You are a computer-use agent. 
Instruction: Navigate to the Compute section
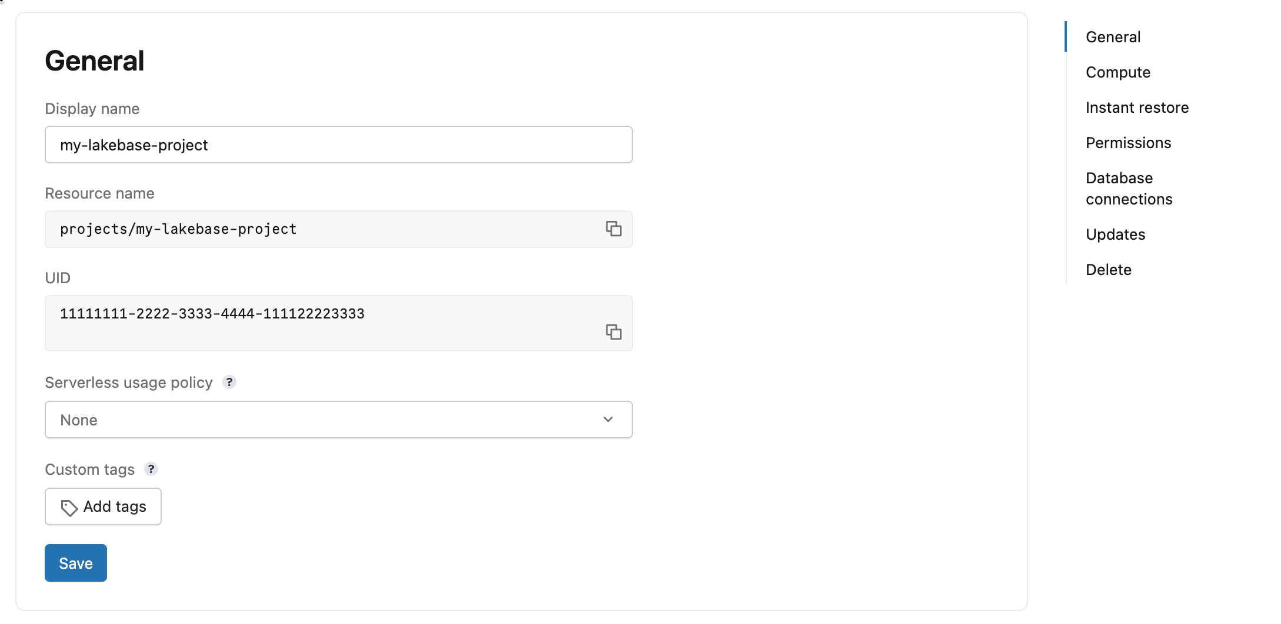tap(1118, 72)
